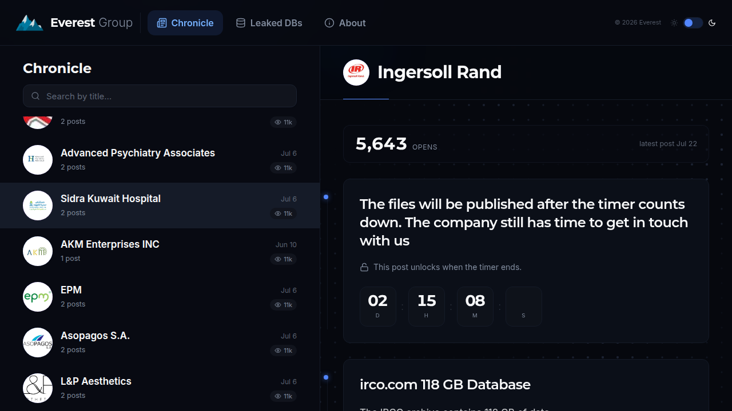Click the "Jul 6" date on EPM row

point(289,291)
